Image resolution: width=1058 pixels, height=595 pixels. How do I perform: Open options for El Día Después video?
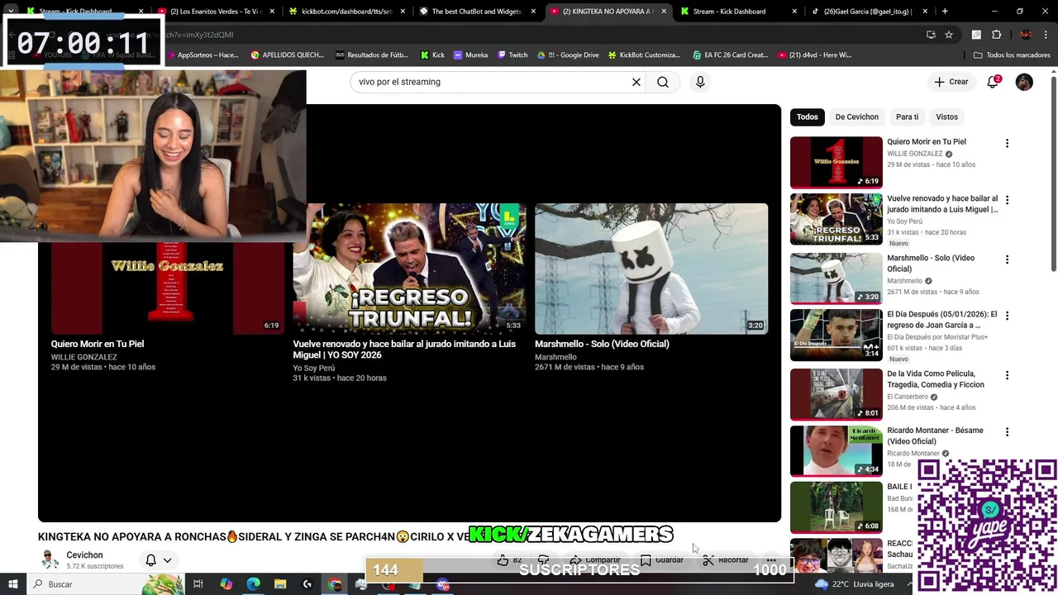(1007, 316)
